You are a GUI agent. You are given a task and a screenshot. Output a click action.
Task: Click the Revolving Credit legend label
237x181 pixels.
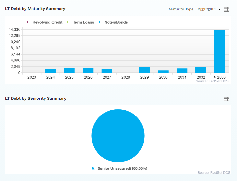coord(47,22)
